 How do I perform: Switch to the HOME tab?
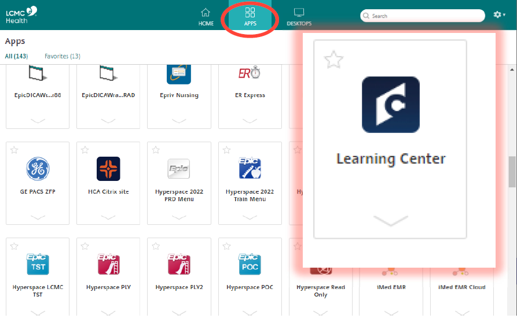[206, 16]
